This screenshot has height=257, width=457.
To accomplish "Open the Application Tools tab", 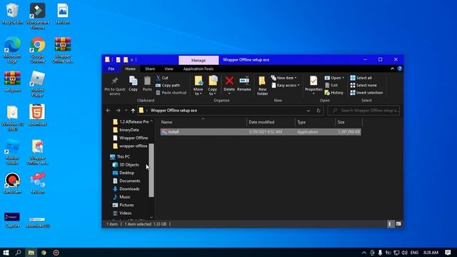I will pyautogui.click(x=199, y=69).
